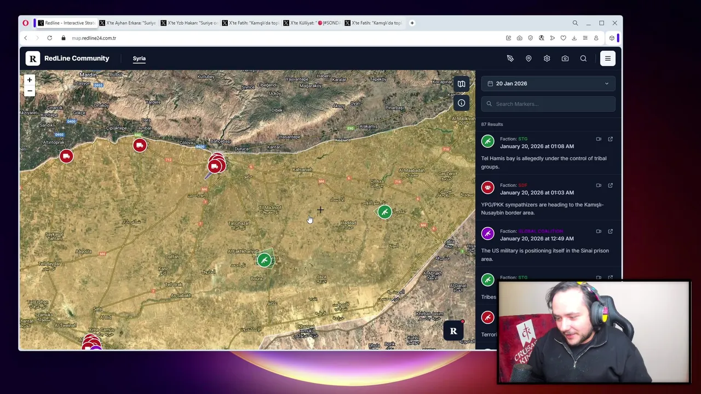Viewport: 701px width, 394px height.
Task: Open Opera tab search magnifier
Action: coord(575,23)
